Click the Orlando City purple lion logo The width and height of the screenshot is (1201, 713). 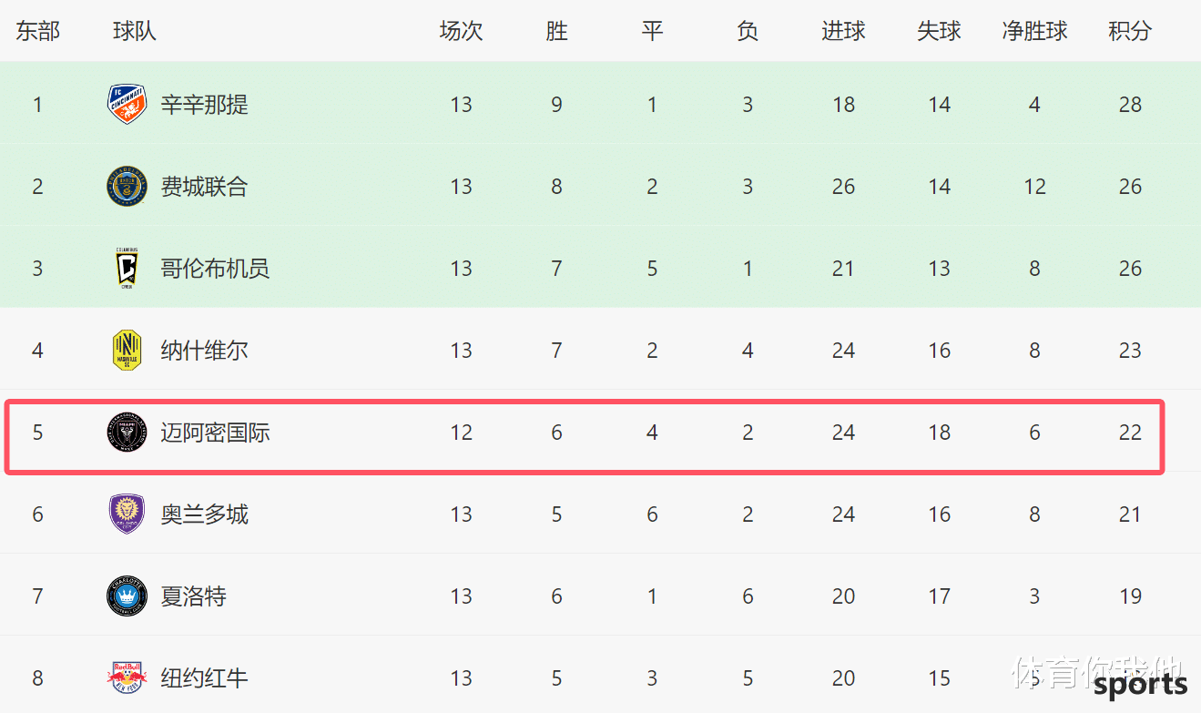coord(127,514)
